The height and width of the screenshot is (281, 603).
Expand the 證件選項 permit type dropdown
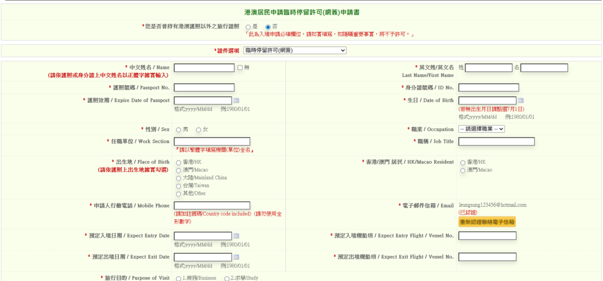click(294, 51)
